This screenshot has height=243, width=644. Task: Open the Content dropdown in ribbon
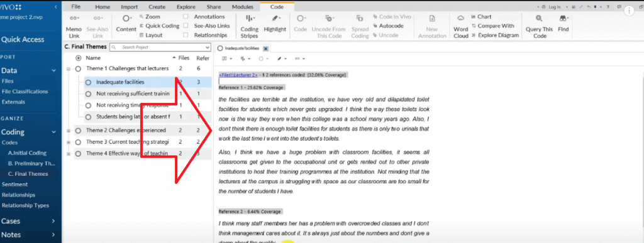pos(126,24)
